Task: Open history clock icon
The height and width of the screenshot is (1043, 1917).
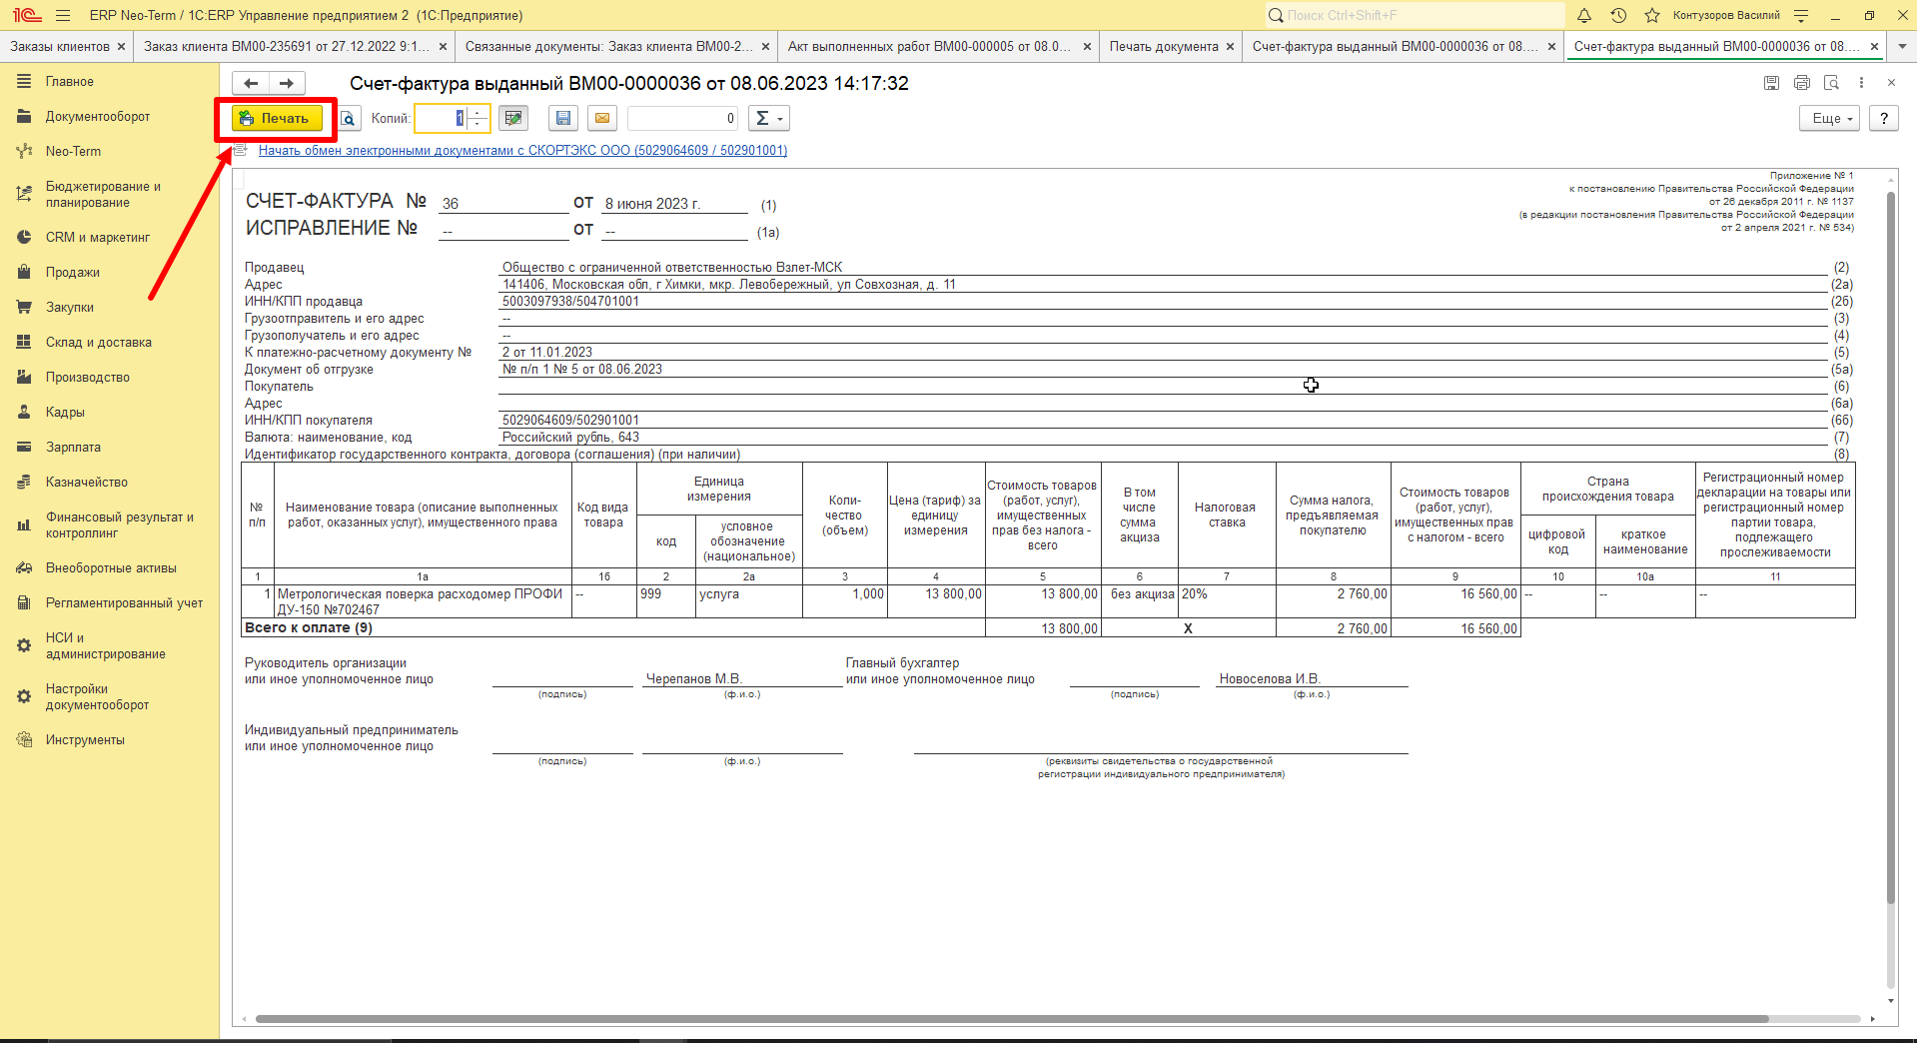Action: pyautogui.click(x=1618, y=15)
